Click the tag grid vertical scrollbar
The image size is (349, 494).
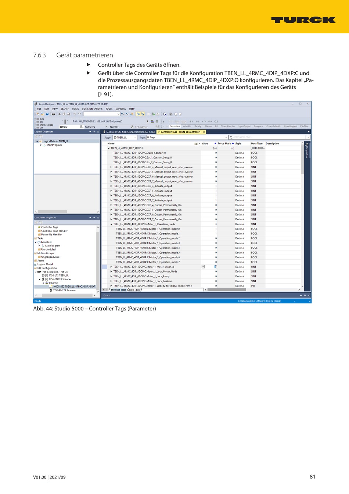pyautogui.click(x=302, y=214)
